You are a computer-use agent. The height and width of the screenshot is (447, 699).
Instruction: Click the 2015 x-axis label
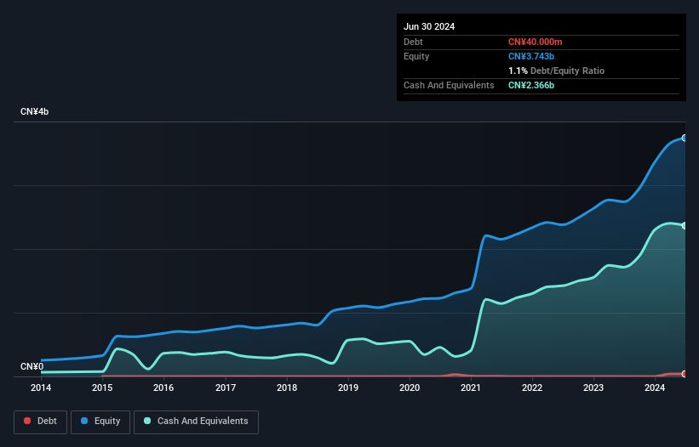[x=102, y=388]
